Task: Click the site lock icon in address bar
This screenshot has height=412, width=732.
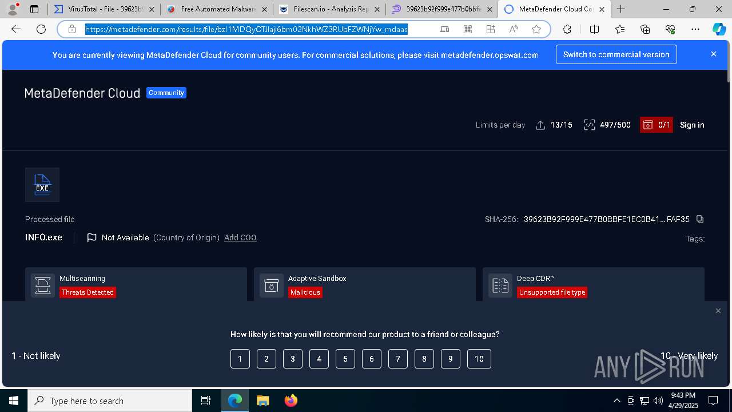Action: coord(72,29)
